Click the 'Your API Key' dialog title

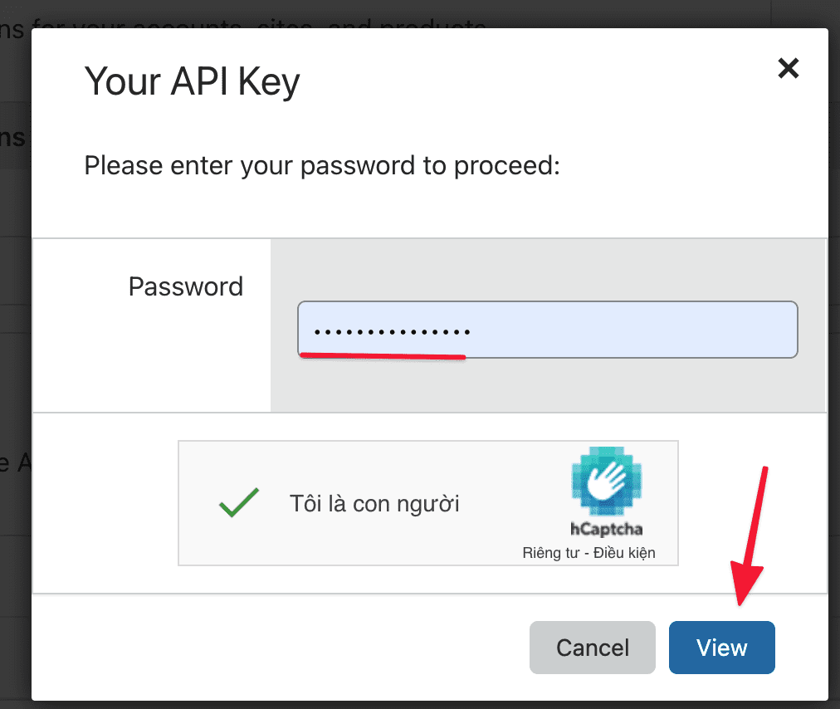[192, 81]
